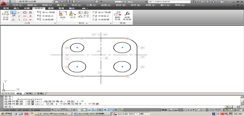Select the Angular dimensional constraint icon
Viewport: 244px width, 116px height.
coord(80,16)
